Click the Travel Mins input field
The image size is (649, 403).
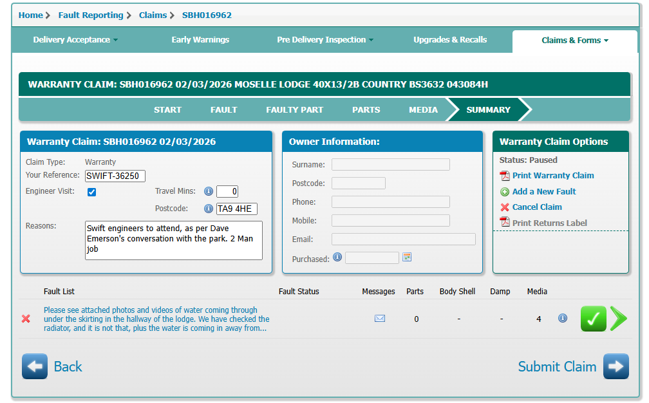(x=227, y=191)
